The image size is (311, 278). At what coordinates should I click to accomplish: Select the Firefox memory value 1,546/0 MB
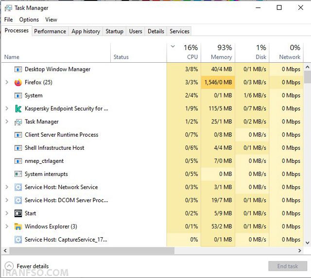coord(218,82)
